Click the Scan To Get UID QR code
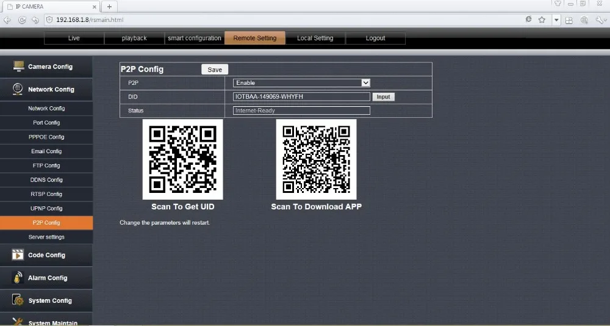This screenshot has width=610, height=326. tap(183, 159)
